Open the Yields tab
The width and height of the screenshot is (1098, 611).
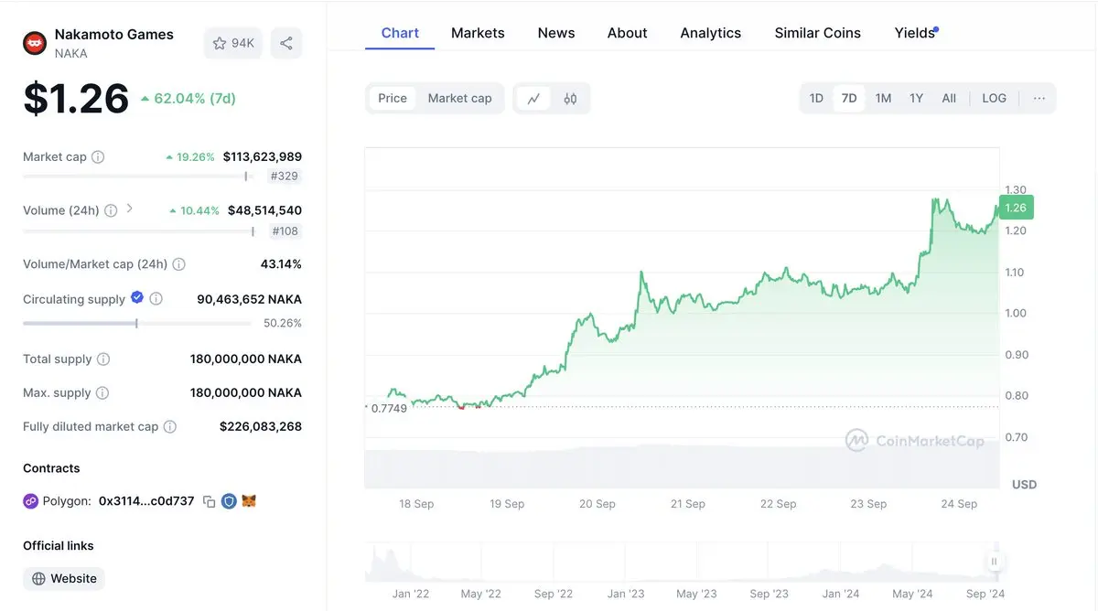915,33
